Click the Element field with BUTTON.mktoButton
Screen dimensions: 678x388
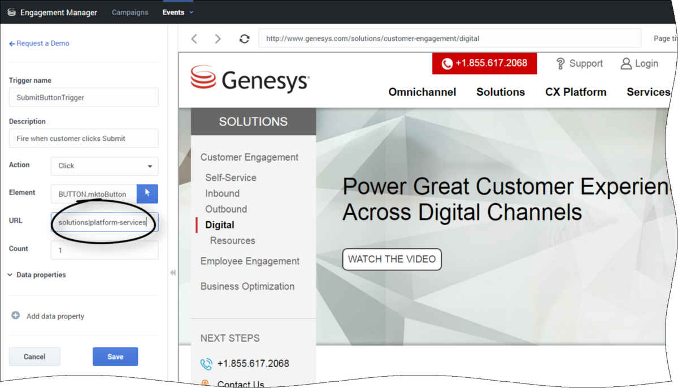(94, 194)
